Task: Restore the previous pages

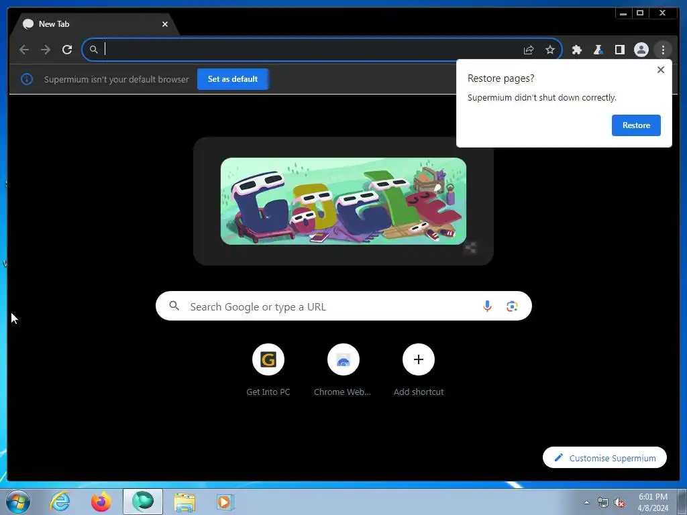Action: tap(636, 125)
